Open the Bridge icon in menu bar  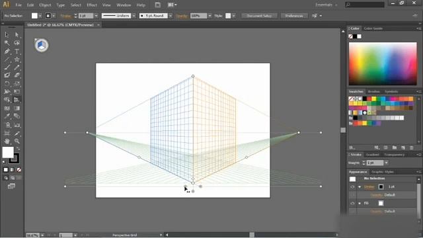coord(157,5)
